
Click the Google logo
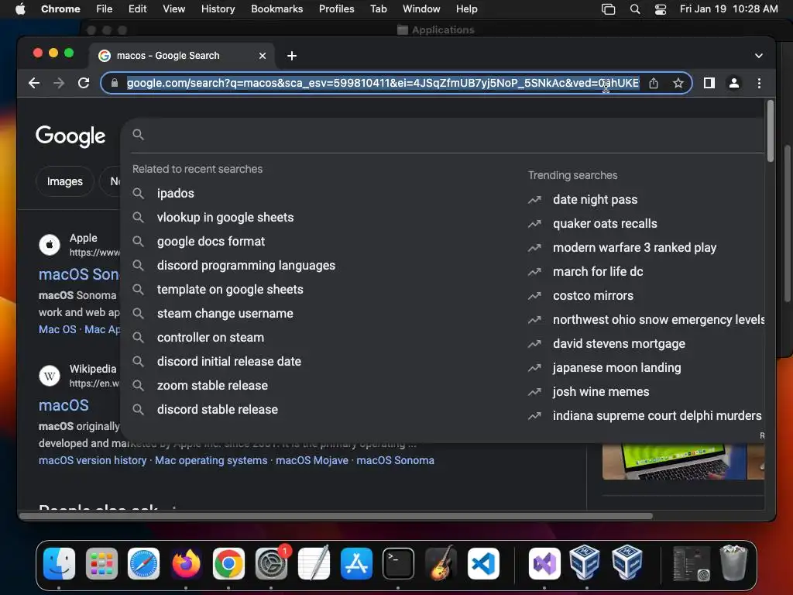[70, 136]
